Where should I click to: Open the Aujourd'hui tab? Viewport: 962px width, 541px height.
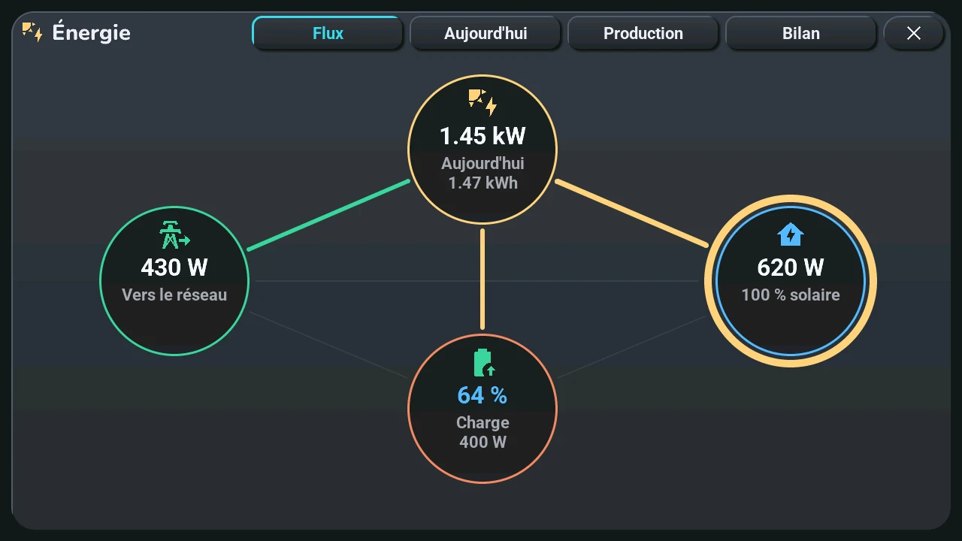(486, 33)
